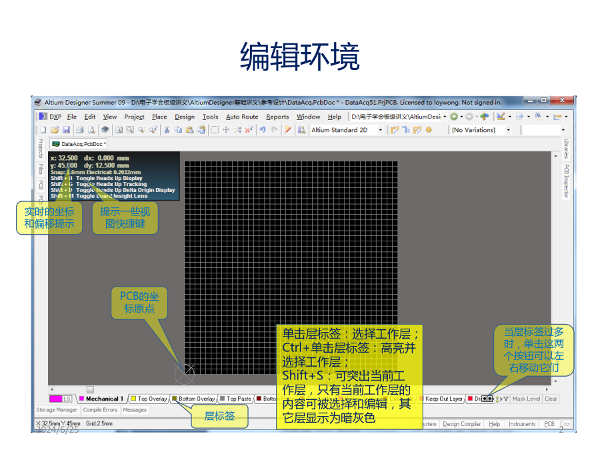Click the green Back navigation icon

[454, 116]
